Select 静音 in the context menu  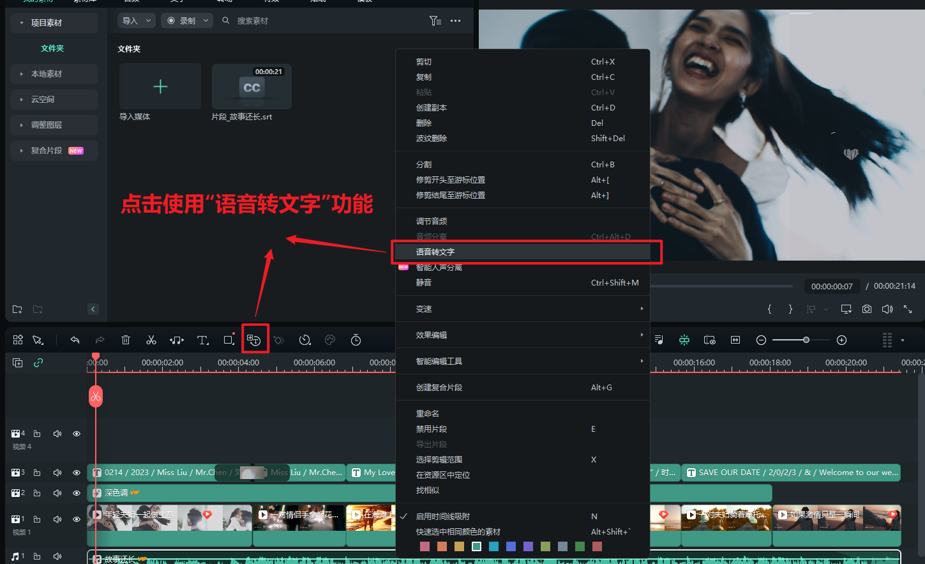pyautogui.click(x=425, y=282)
